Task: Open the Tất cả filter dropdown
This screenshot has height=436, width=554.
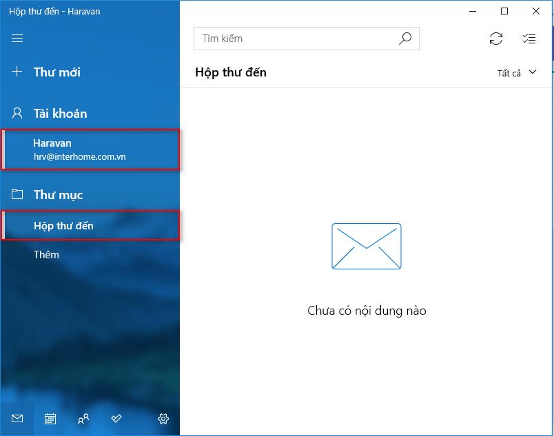Action: click(x=517, y=73)
